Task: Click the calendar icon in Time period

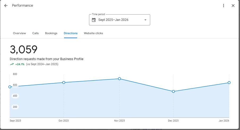Action: tap(94, 20)
